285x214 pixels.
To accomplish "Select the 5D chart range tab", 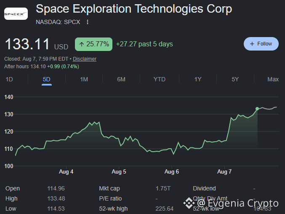I will 47,79.
